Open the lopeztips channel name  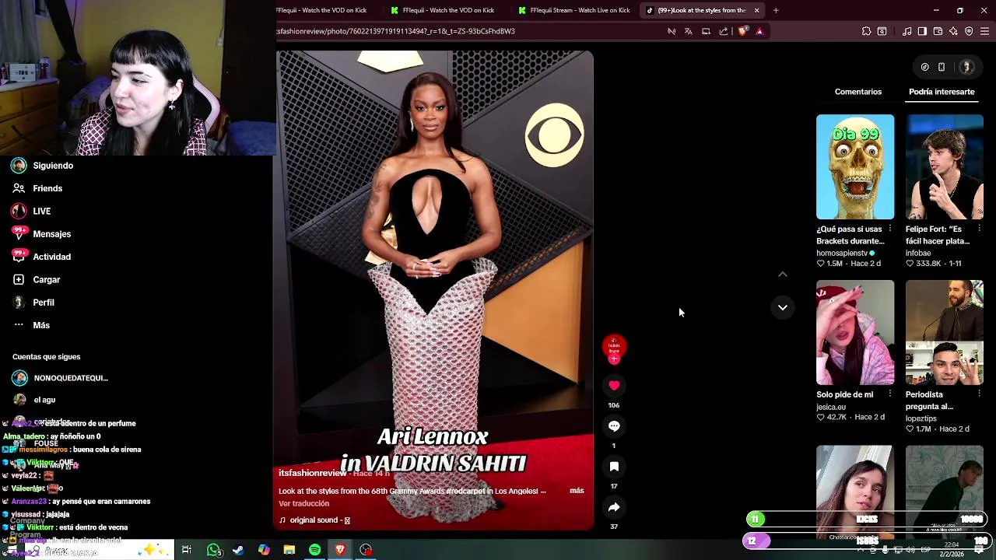click(921, 418)
